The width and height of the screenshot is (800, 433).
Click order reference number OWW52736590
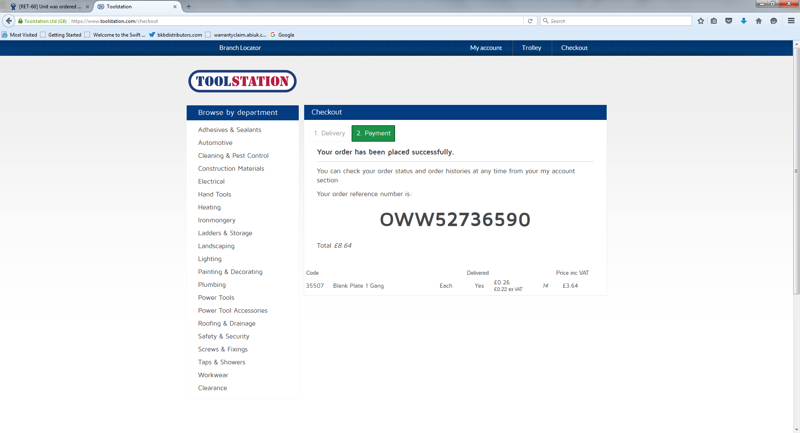click(x=455, y=219)
